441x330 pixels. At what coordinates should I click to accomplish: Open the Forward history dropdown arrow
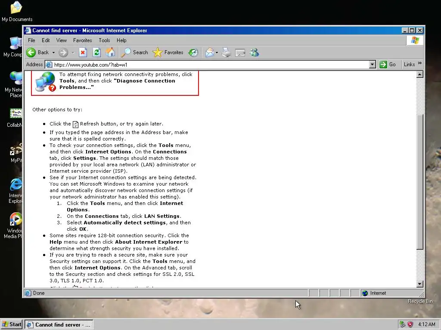tap(73, 52)
